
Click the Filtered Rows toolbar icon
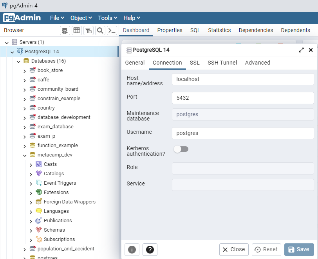[x=89, y=31]
